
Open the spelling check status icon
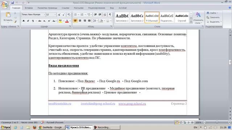click(42, 122)
